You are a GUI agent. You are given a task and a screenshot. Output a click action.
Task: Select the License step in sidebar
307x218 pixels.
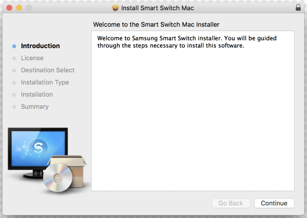pos(32,58)
